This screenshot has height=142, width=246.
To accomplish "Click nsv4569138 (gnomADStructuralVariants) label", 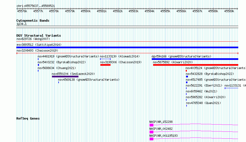I will coord(89,80).
